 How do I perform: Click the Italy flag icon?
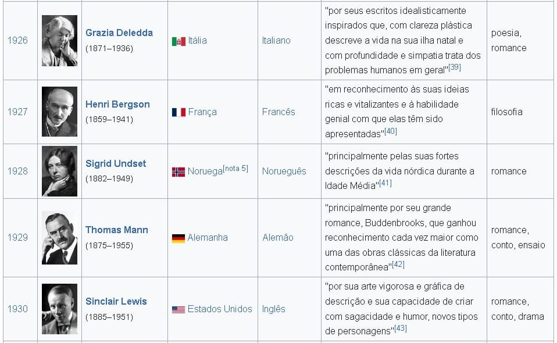178,41
